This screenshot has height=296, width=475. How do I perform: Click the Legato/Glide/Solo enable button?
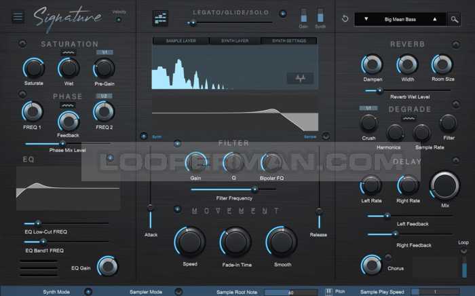pos(283,13)
